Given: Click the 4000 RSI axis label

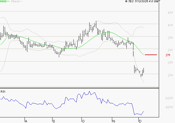Looking at the screenshot, I should tap(169, 107).
